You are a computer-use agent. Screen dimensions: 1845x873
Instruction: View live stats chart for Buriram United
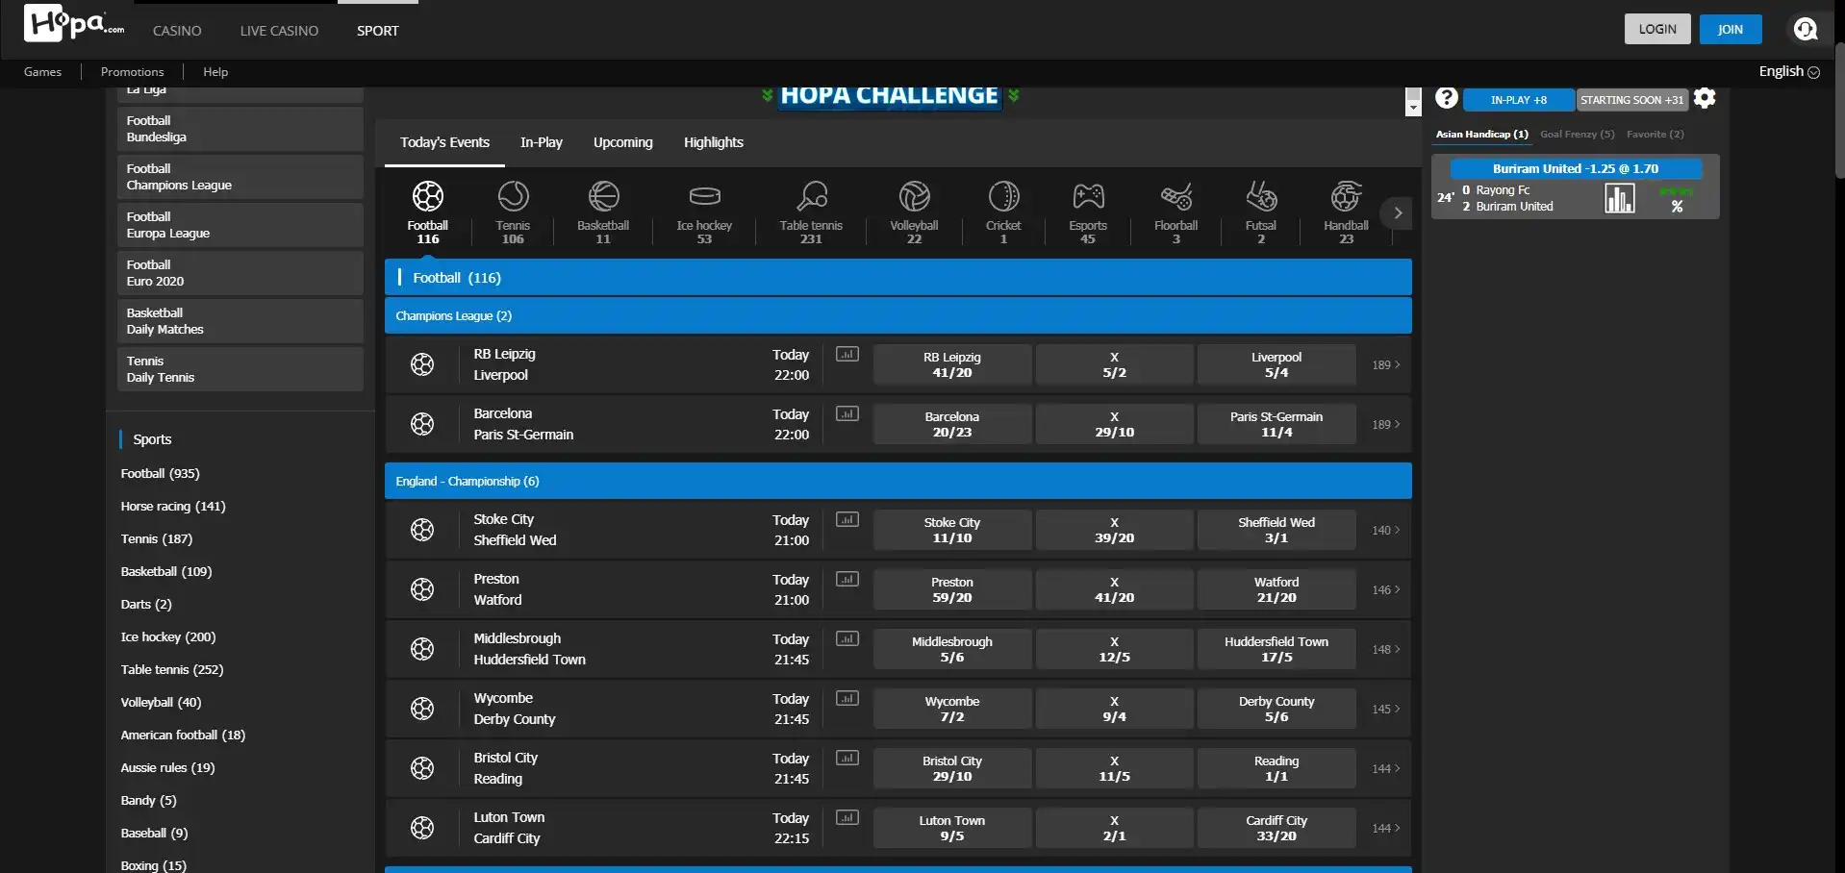coord(1619,199)
